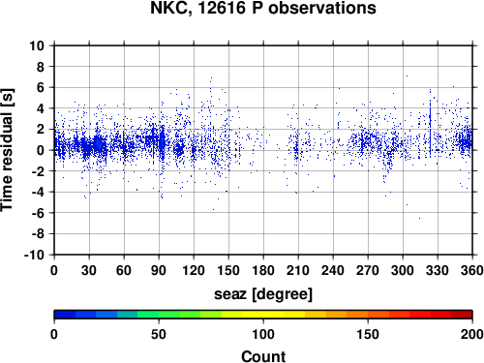
Task: Click the Count colorbar label
Action: [x=263, y=356]
